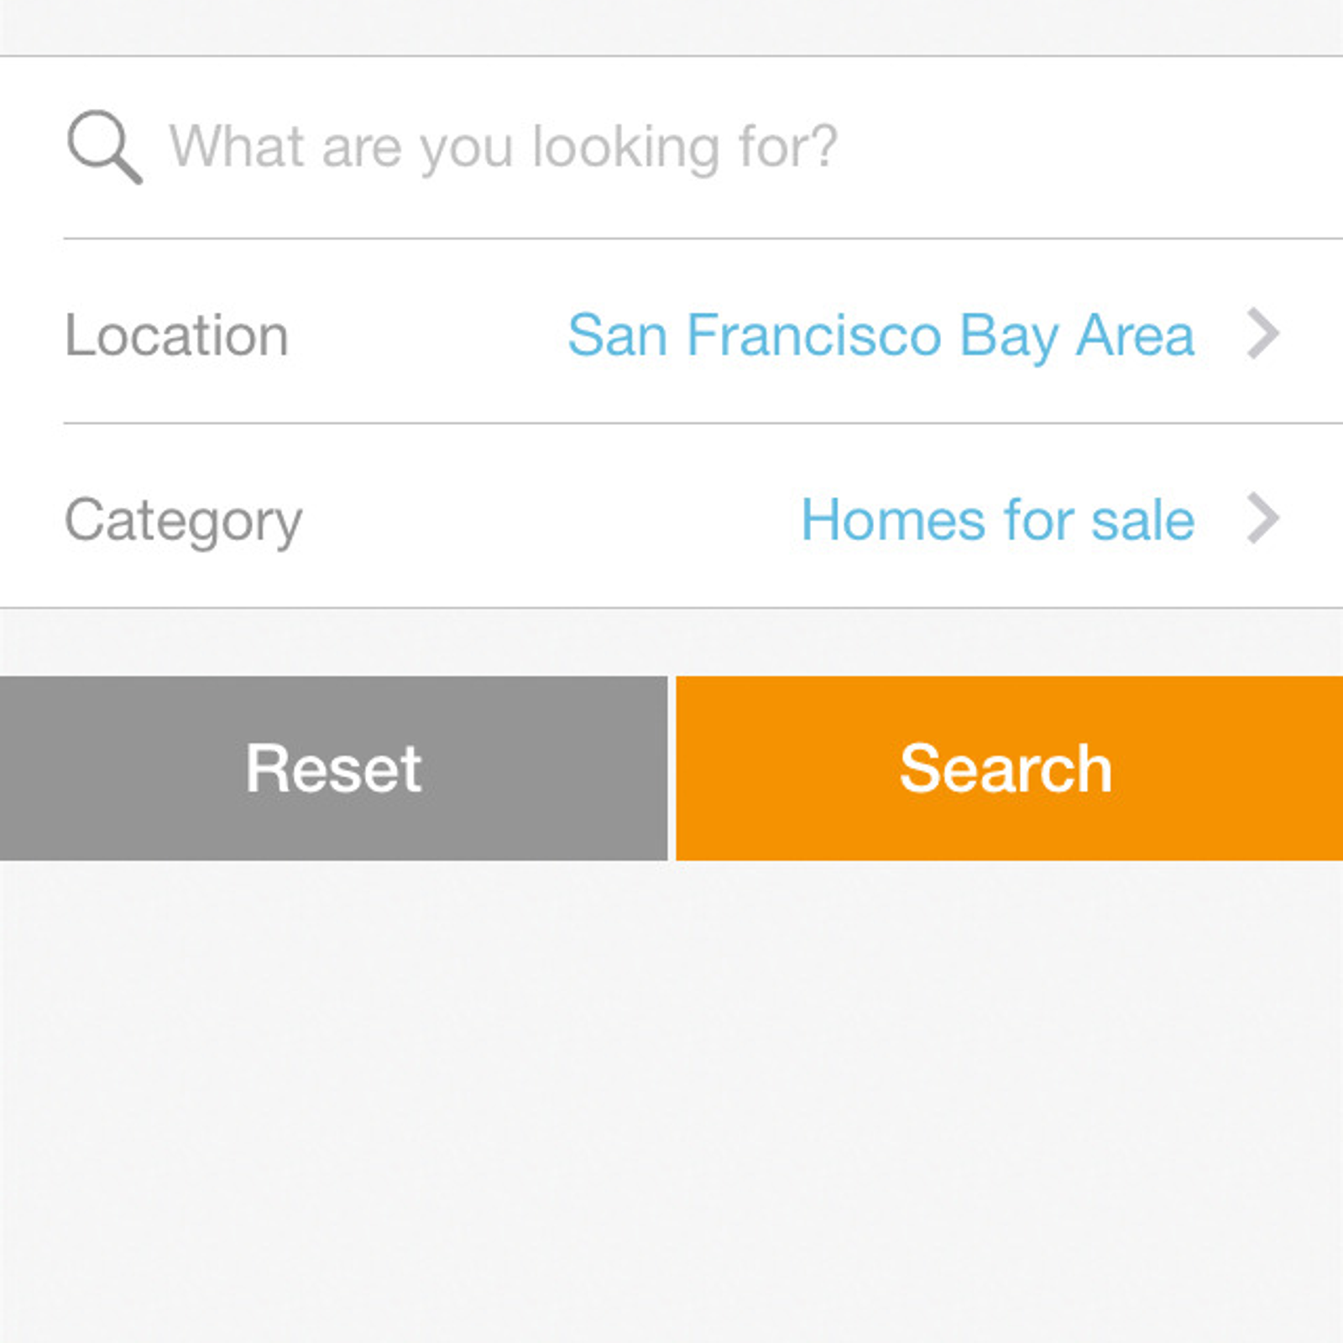Select the Location label
The width and height of the screenshot is (1343, 1343).
click(176, 336)
